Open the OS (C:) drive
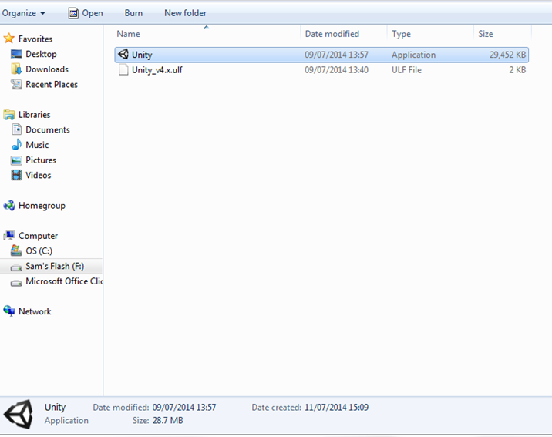Screen dimensions: 552x437 pyautogui.click(x=39, y=251)
